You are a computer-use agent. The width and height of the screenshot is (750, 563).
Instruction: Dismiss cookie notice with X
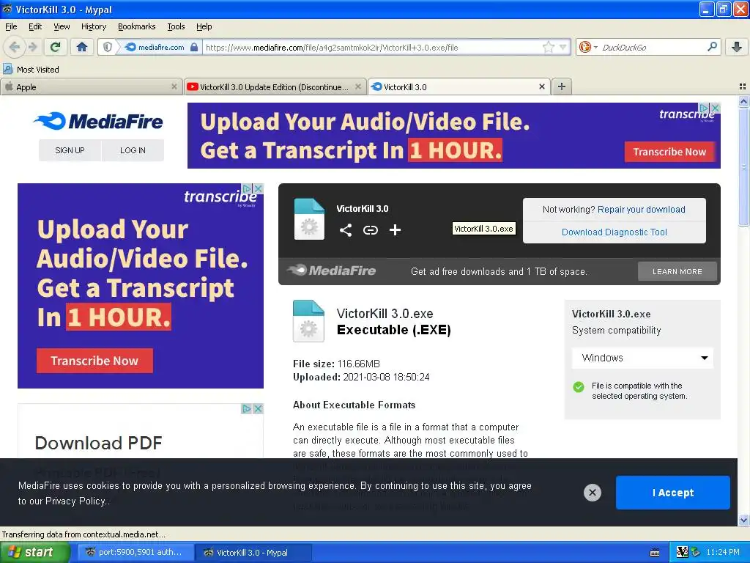point(592,492)
